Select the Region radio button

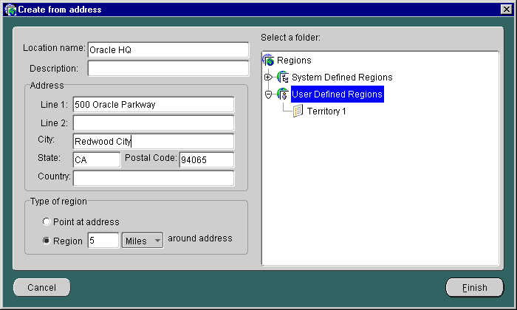[x=47, y=241]
